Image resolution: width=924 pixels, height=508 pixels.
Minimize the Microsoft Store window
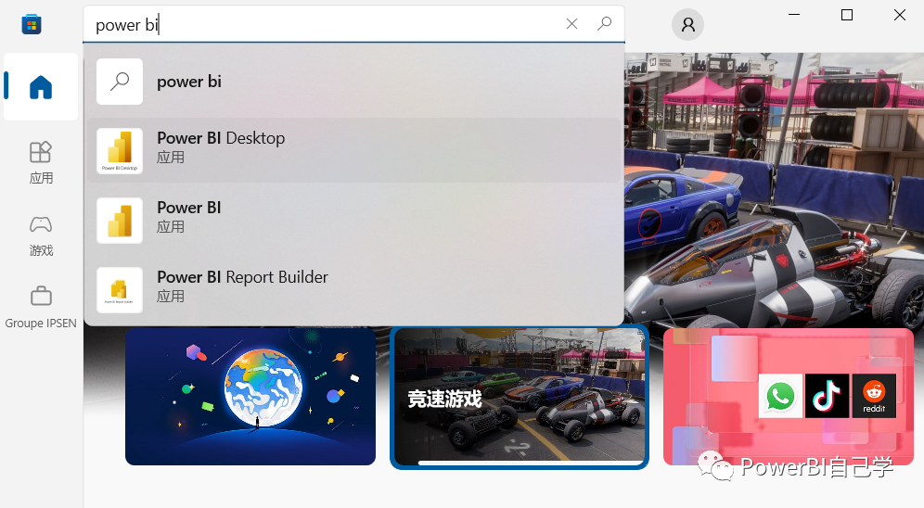pos(794,15)
